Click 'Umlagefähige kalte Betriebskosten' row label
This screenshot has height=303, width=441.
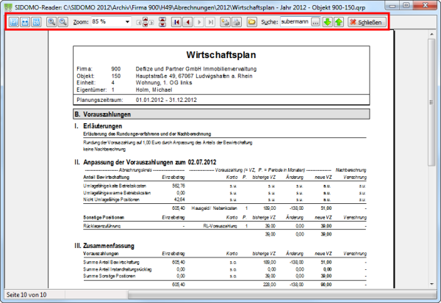(115, 186)
